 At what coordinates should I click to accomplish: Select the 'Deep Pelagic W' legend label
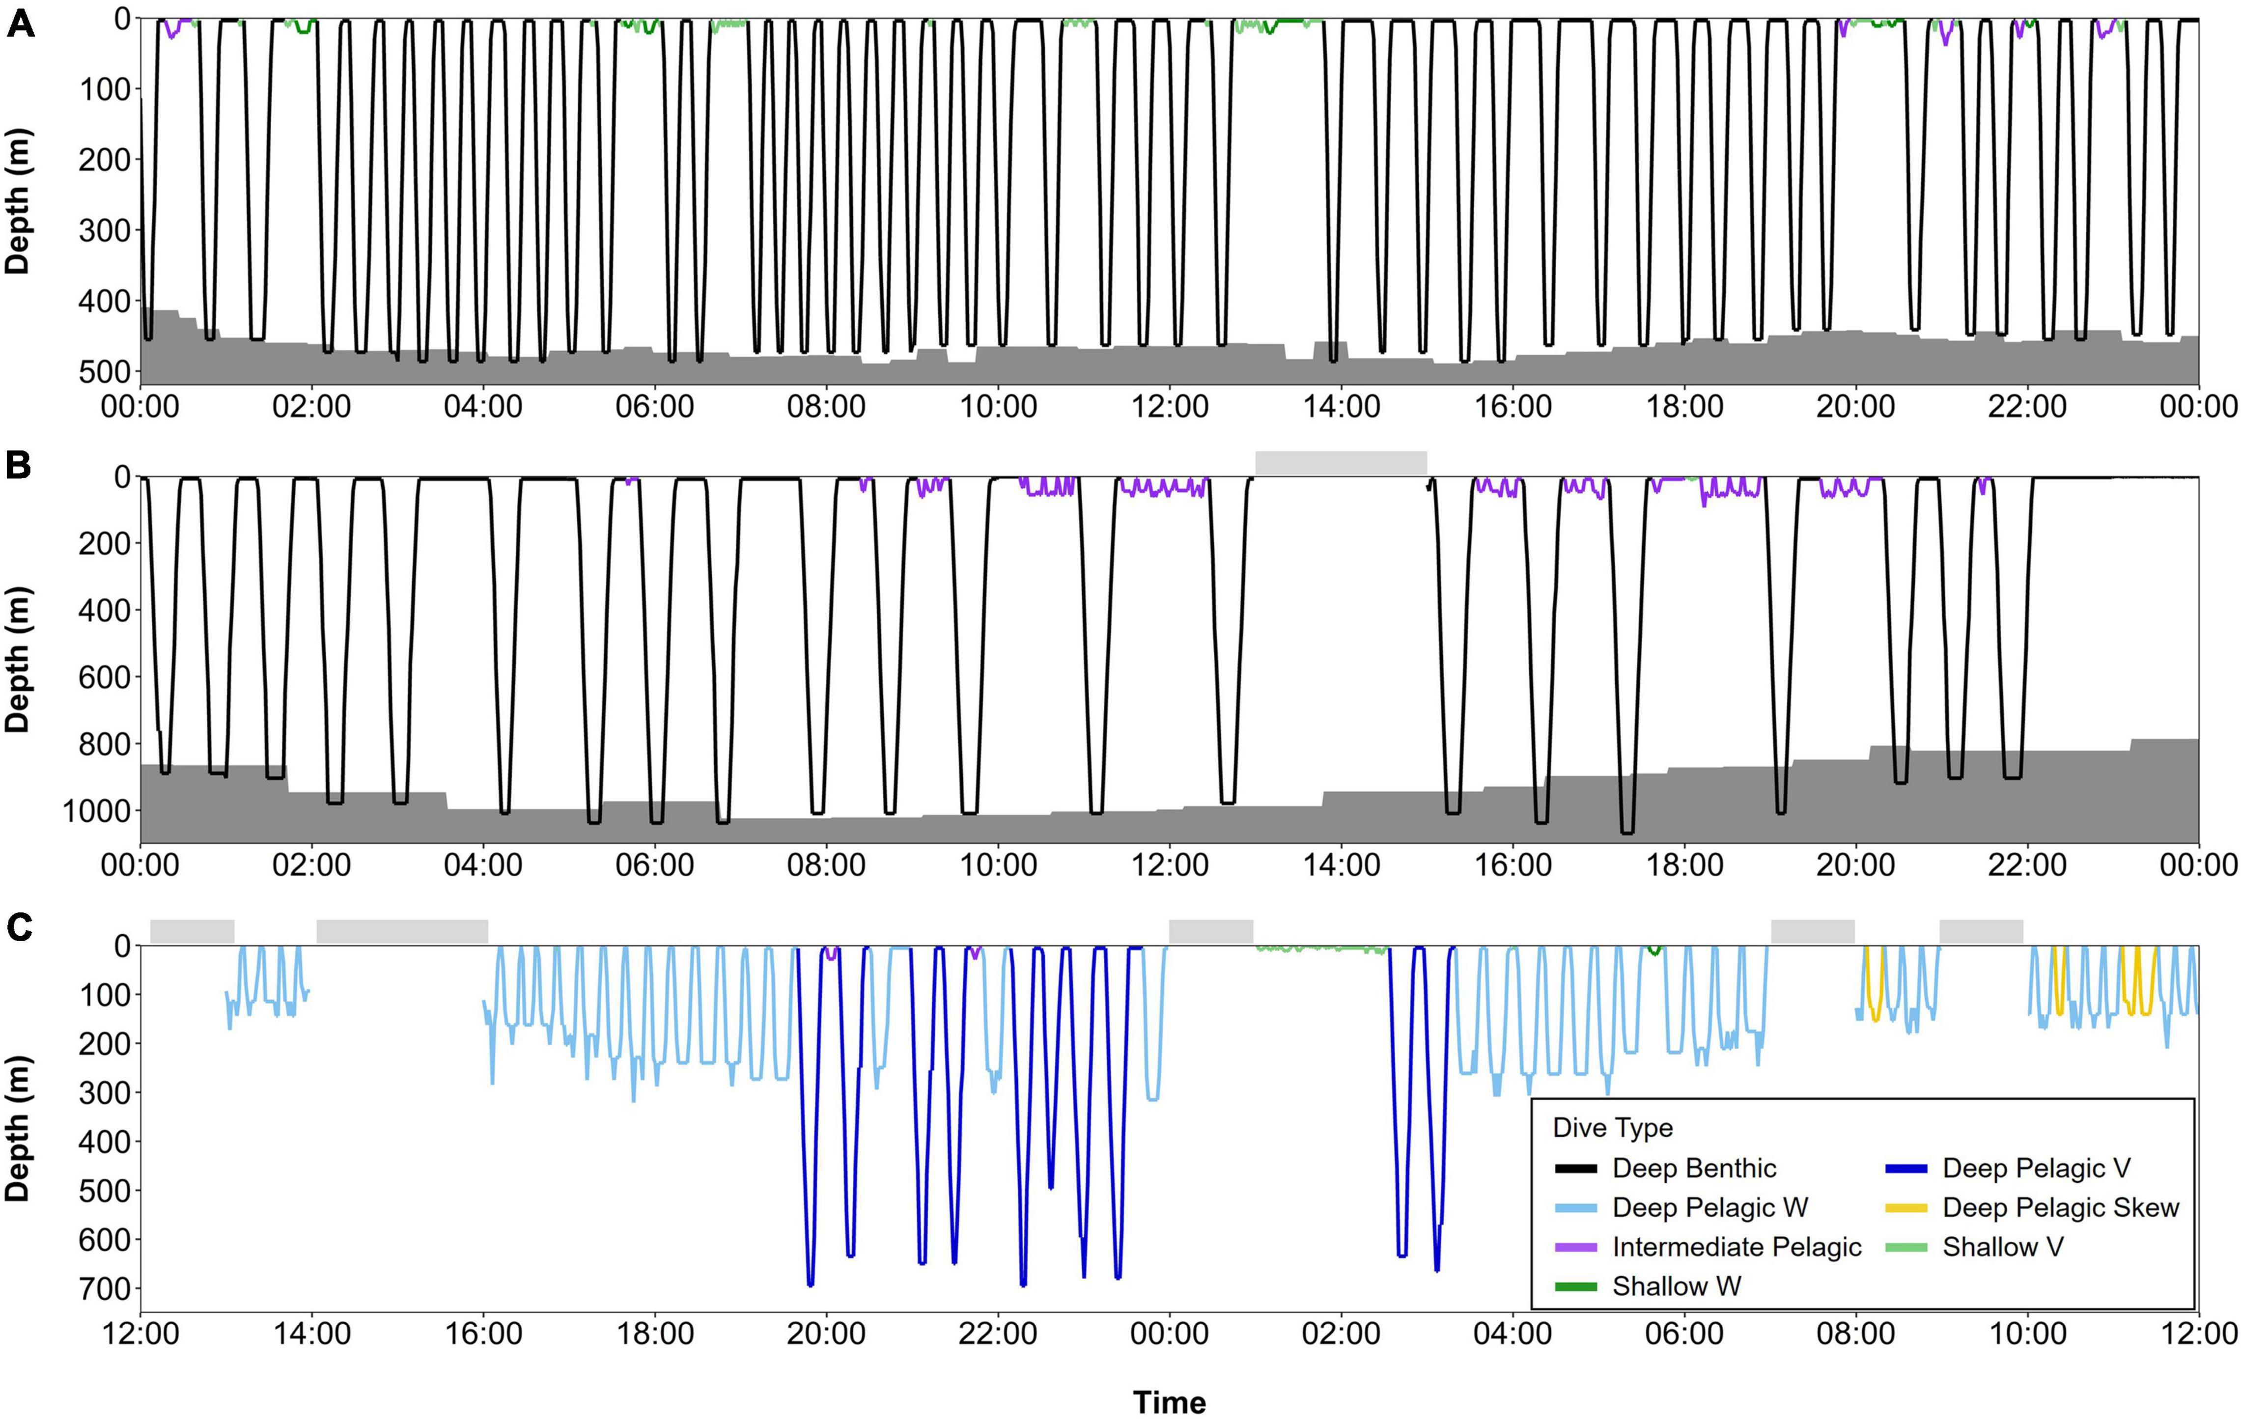pyautogui.click(x=1710, y=1208)
